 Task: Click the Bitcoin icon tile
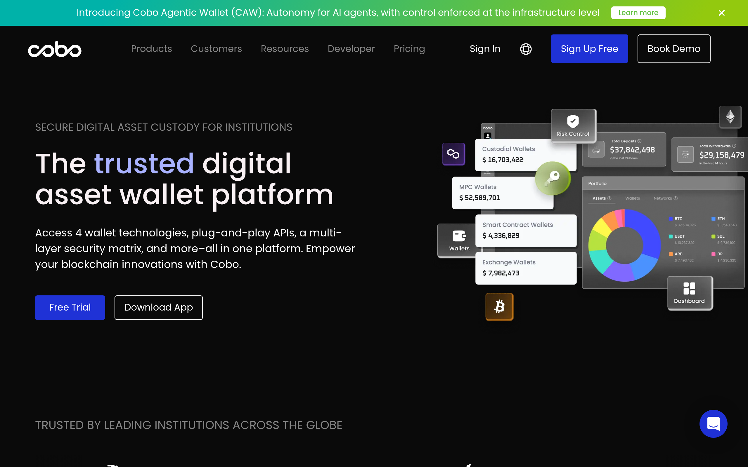click(x=499, y=307)
